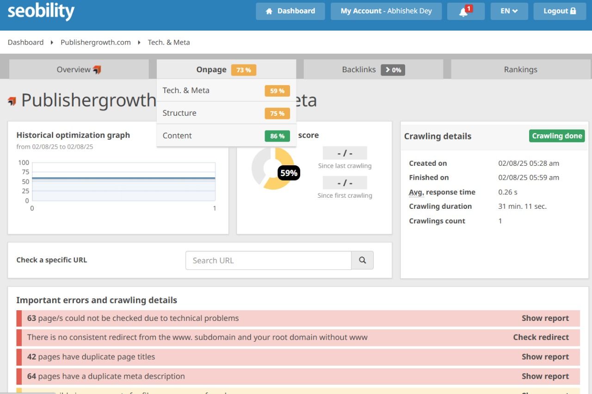592x394 pixels.
Task: Select Content in Onpage menu
Action: pos(226,136)
